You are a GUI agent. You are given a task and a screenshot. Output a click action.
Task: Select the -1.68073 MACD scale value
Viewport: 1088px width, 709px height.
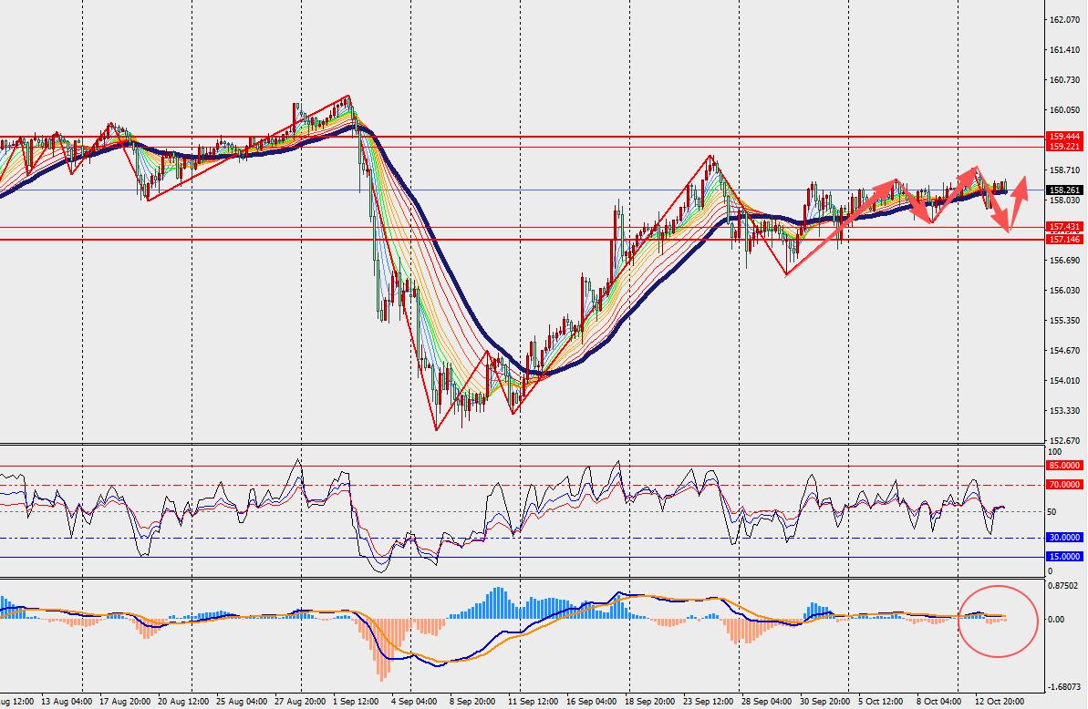pyautogui.click(x=1064, y=687)
